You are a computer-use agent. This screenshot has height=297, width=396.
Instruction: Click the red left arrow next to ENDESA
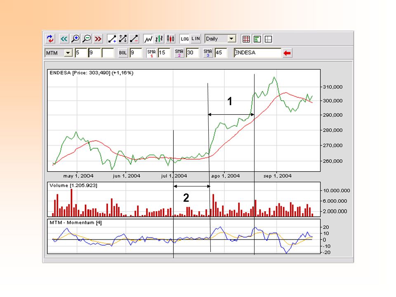point(287,53)
